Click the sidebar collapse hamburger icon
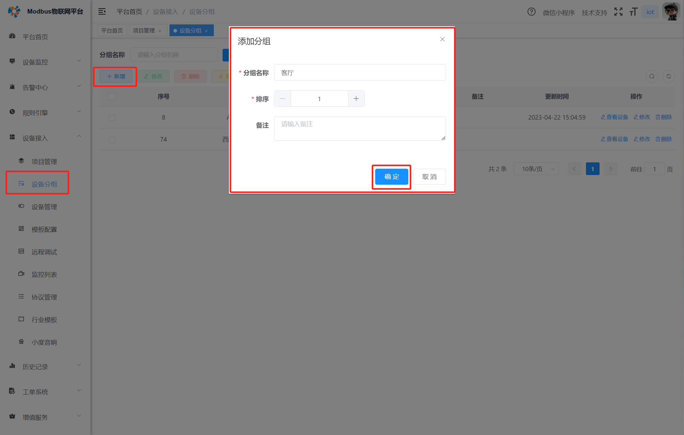Image resolution: width=684 pixels, height=435 pixels. pos(102,12)
